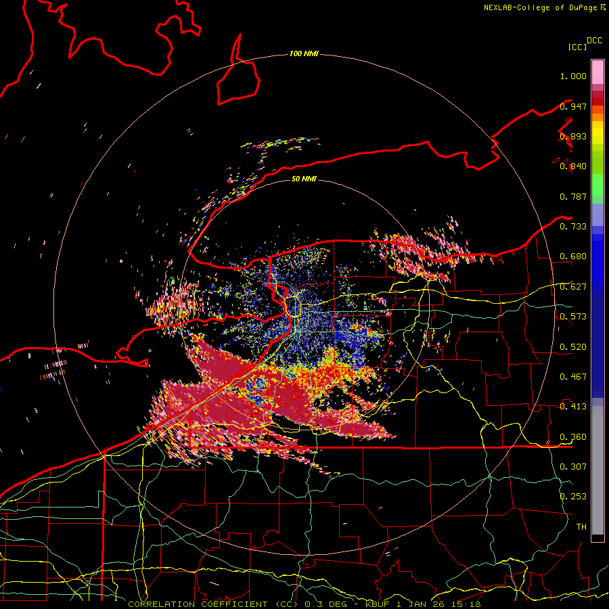609x609 pixels.
Task: Select the 0.573 value on the color scale
Action: pos(573,317)
